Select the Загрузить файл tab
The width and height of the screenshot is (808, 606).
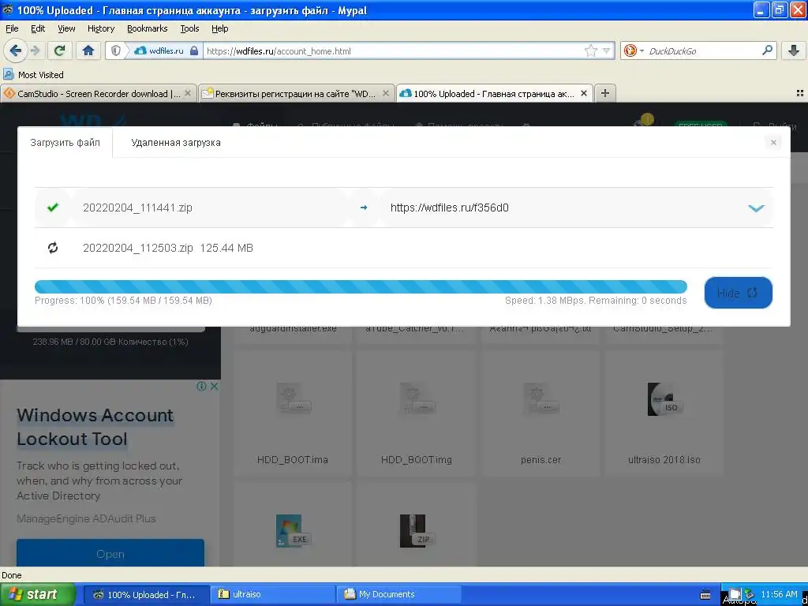click(x=65, y=142)
